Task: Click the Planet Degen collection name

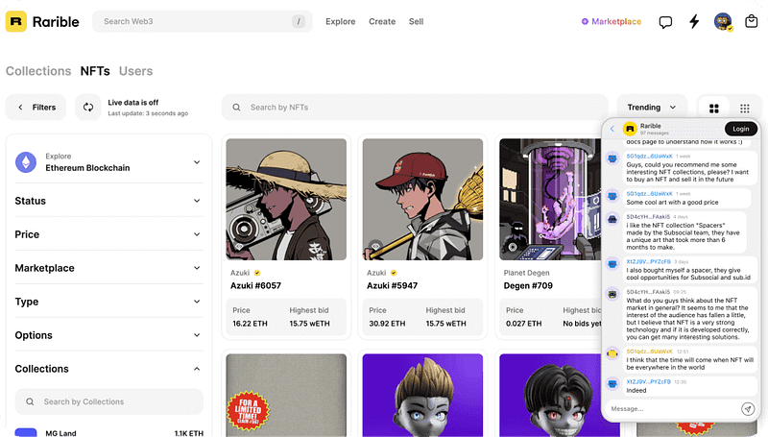Action: pos(526,273)
